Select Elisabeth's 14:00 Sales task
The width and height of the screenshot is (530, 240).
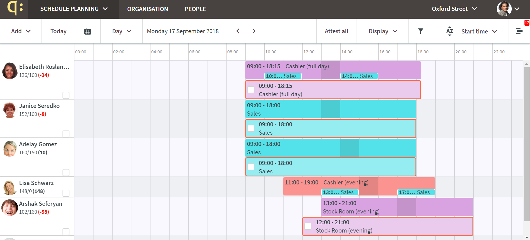coord(359,76)
